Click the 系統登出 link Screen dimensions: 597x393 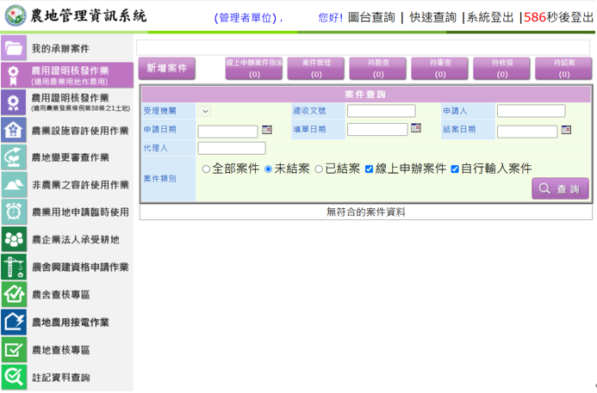point(491,17)
